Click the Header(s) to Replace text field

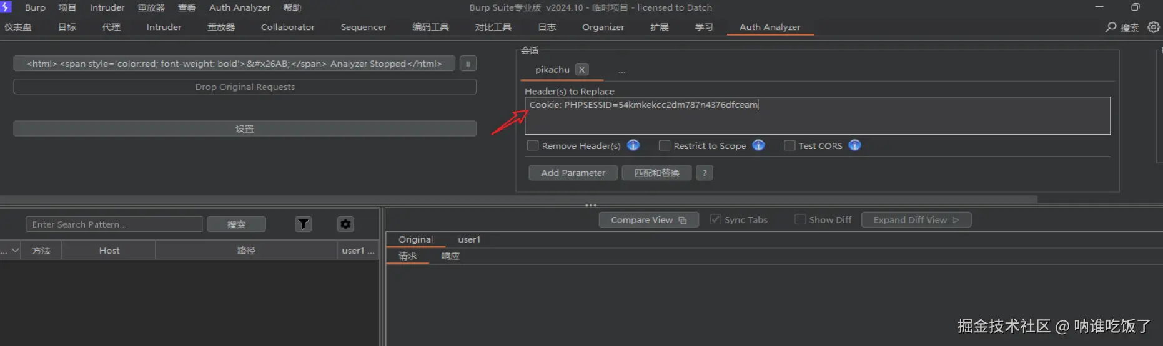click(818, 115)
